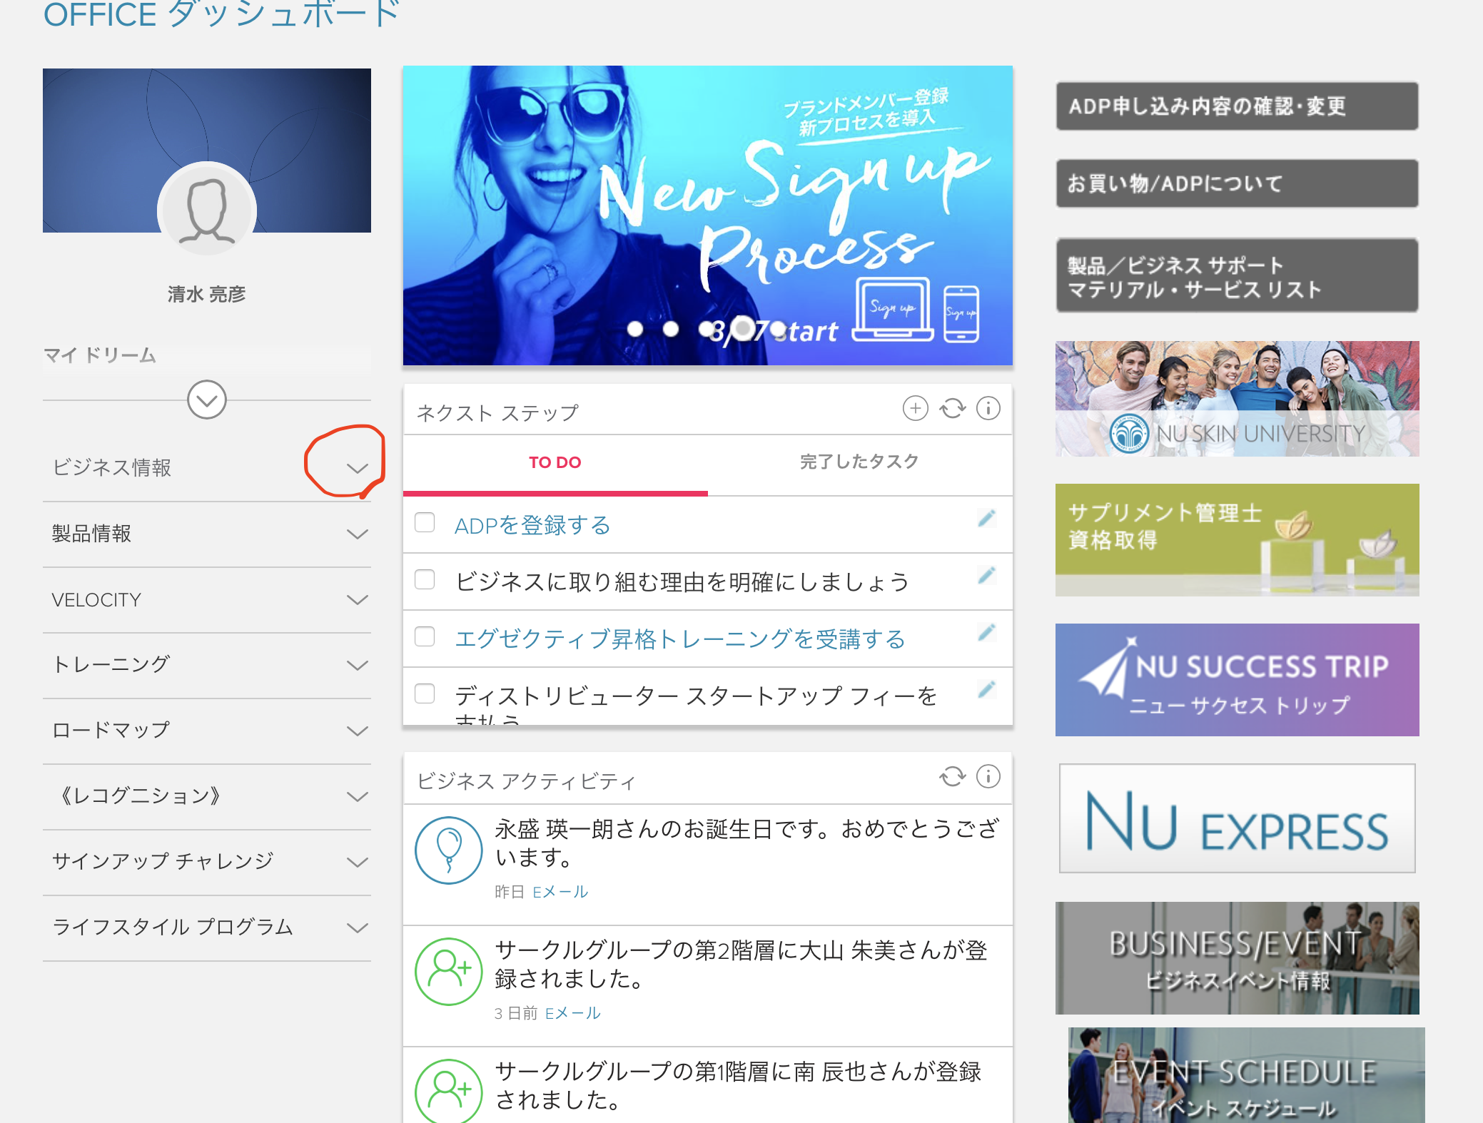This screenshot has height=1123, width=1483.
Task: Edit the ビジネスに取り組む理由 task pencil icon
Action: click(x=986, y=576)
